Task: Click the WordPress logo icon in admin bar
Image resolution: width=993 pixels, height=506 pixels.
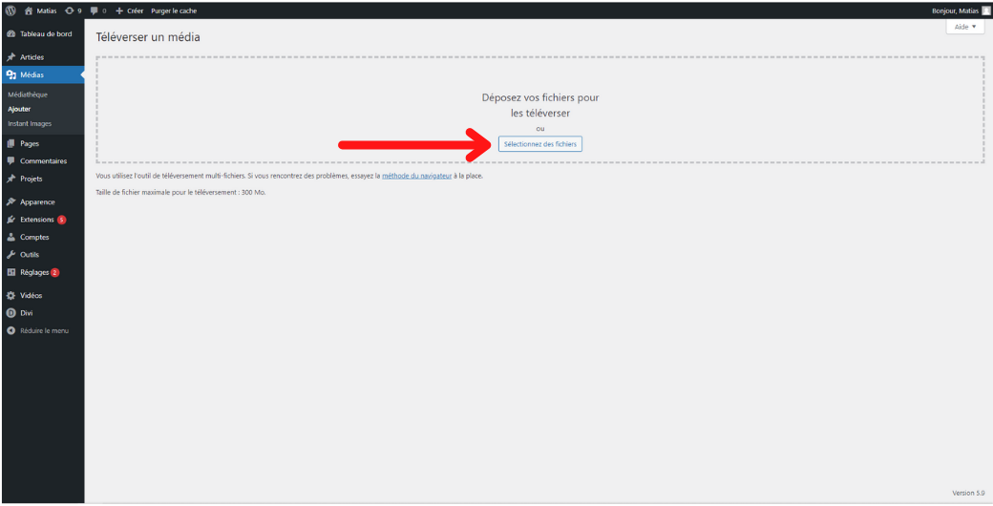Action: pos(11,11)
